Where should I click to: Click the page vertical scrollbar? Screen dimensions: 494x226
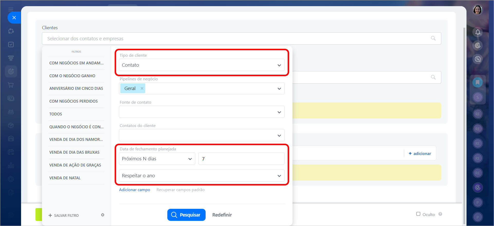coord(464,126)
